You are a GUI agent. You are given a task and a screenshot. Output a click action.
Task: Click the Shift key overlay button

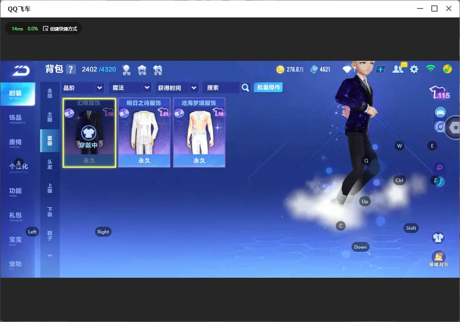tap(411, 228)
